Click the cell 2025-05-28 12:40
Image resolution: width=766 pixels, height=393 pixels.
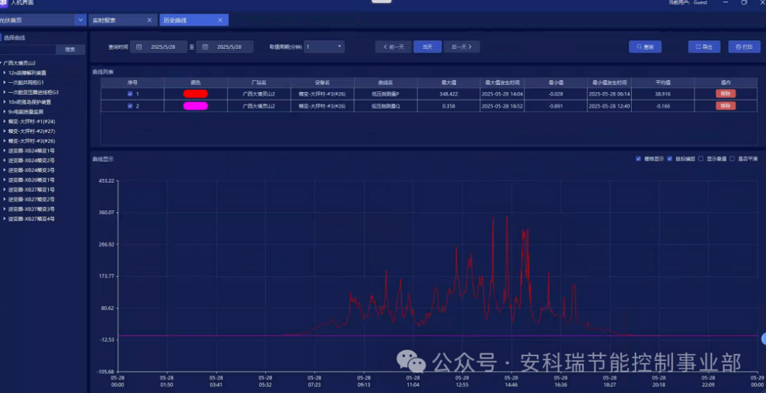click(609, 106)
